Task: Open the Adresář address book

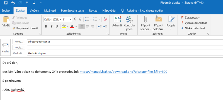Action: 117,22
